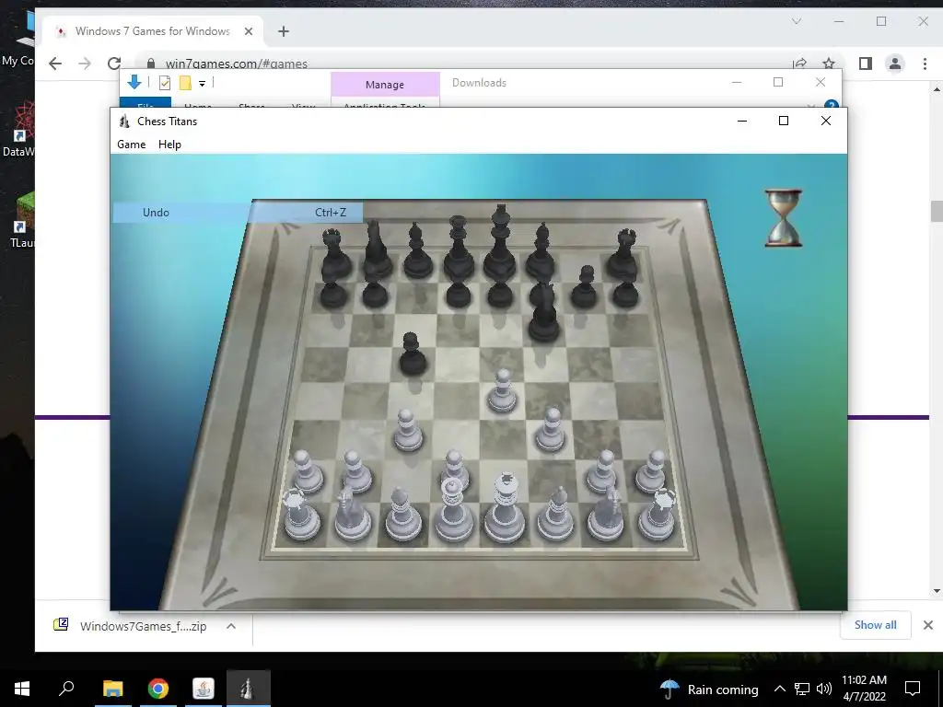The width and height of the screenshot is (943, 707).
Task: Click the Java app taskbar icon
Action: click(204, 689)
